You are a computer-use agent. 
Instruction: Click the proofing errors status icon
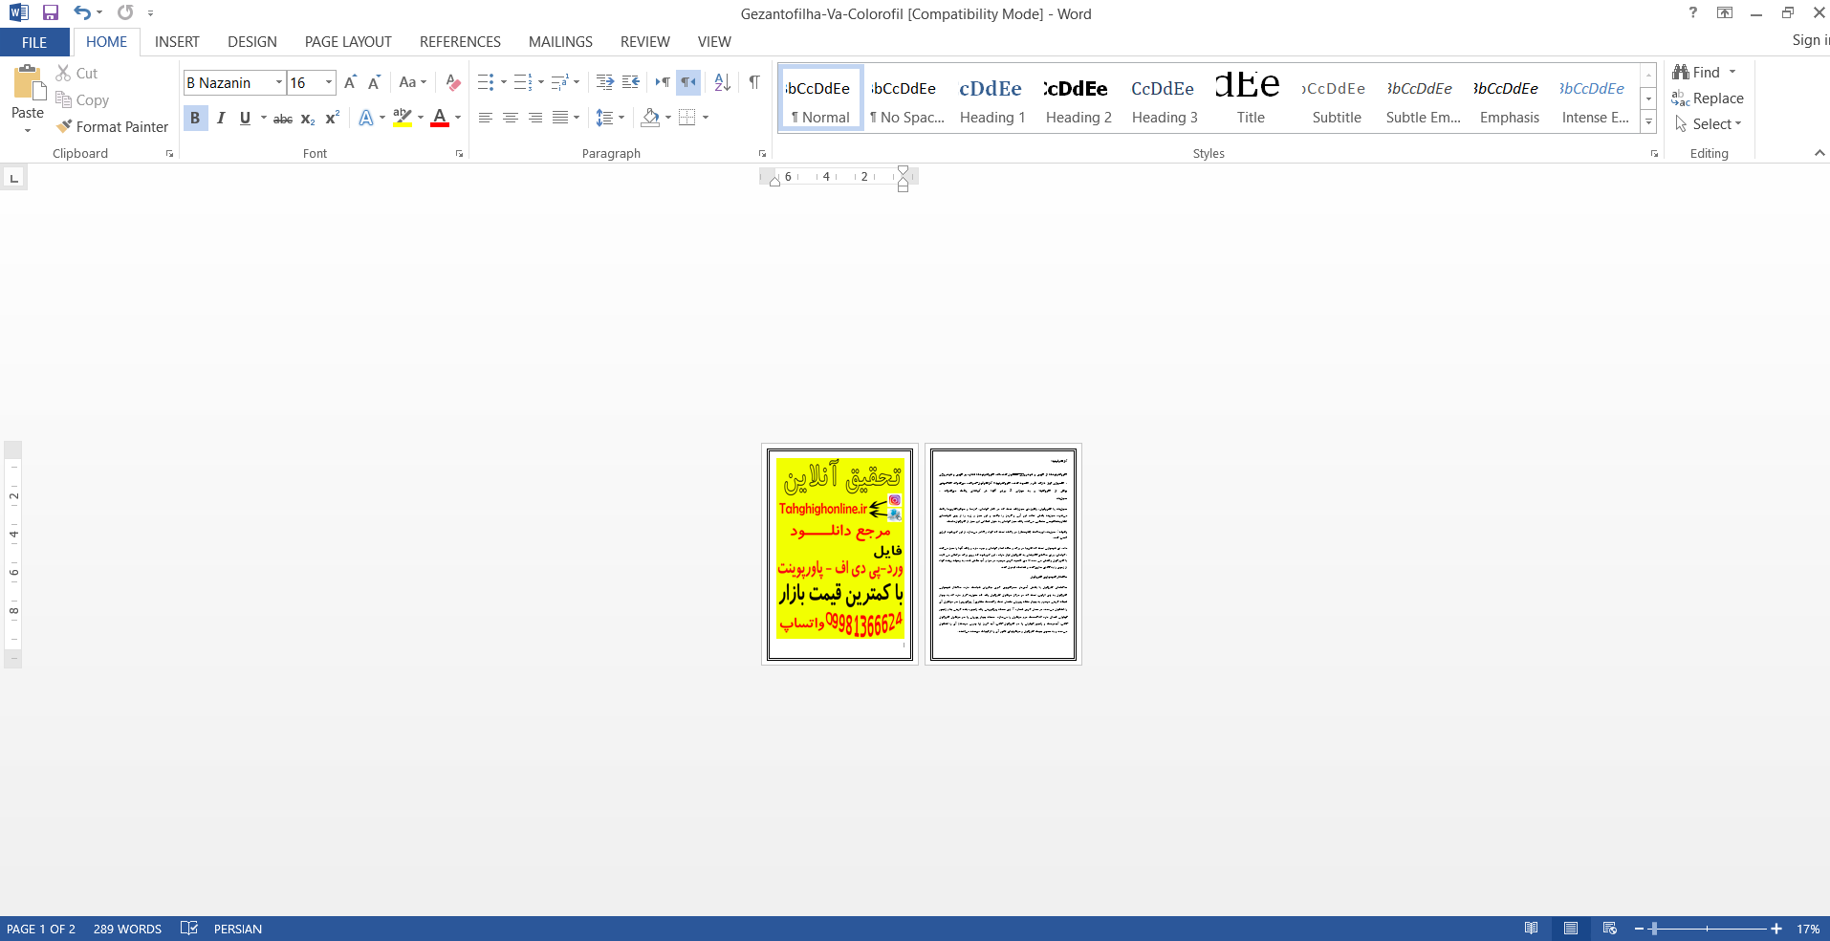(189, 929)
